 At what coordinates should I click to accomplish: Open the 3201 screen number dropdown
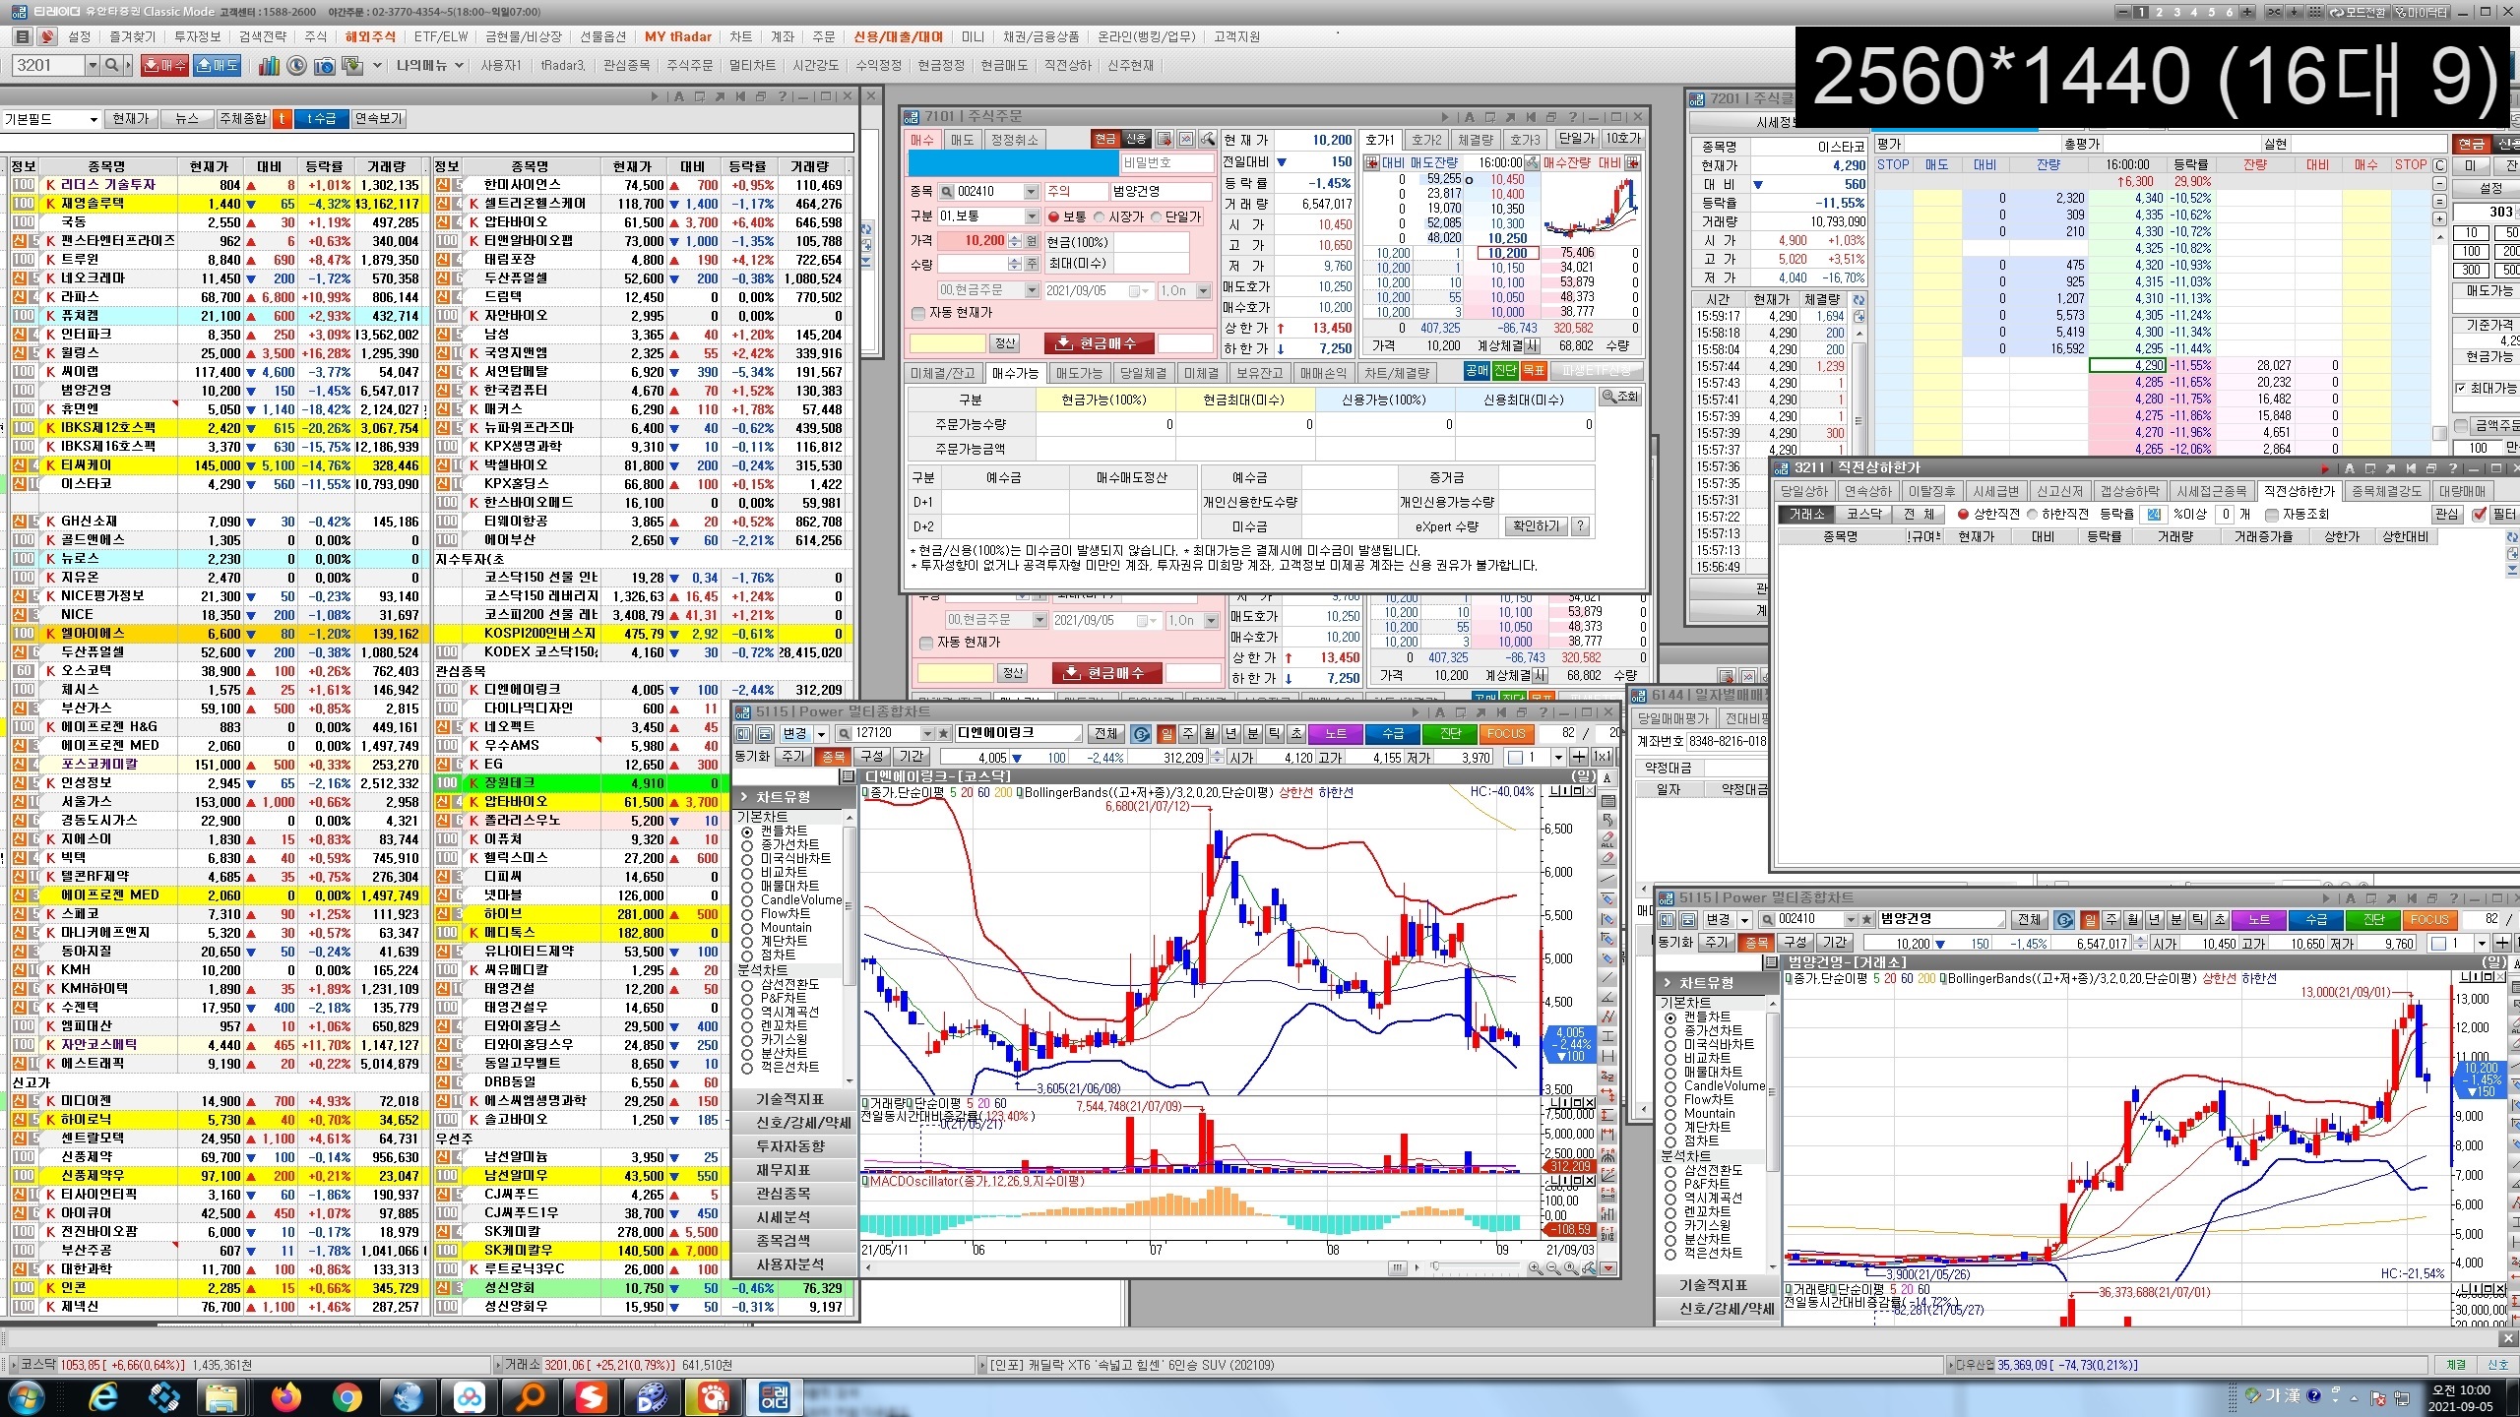(93, 66)
